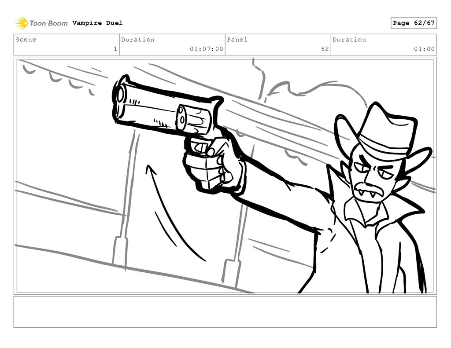This screenshot has width=451, height=348.
Task: Click scene number value '1'
Action: [115, 49]
